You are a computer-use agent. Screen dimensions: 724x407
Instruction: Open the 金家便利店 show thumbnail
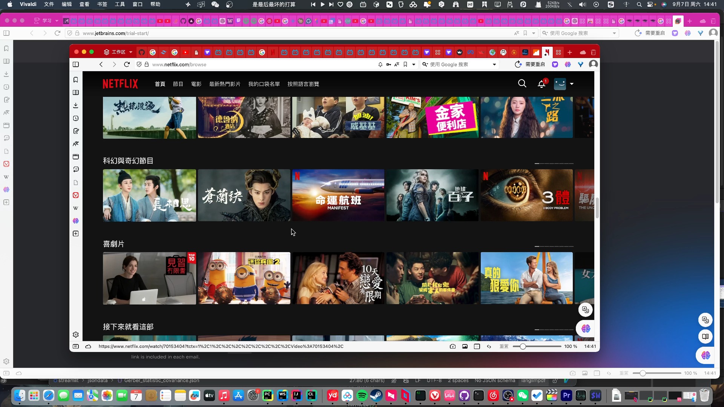tap(433, 117)
